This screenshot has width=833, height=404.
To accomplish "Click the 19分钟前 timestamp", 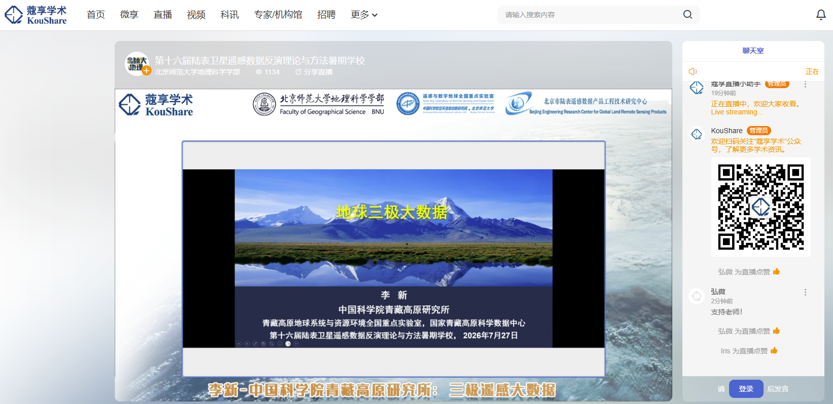I will (723, 93).
